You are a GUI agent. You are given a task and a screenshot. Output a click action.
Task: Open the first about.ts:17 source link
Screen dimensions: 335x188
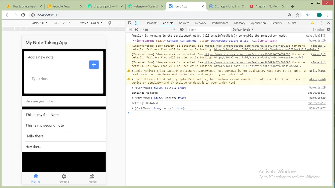click(x=316, y=93)
